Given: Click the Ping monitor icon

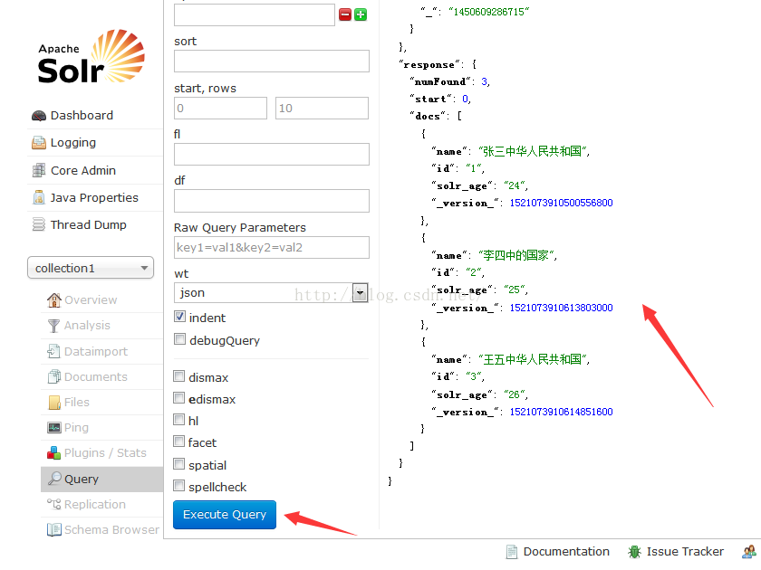Looking at the screenshot, I should [53, 427].
